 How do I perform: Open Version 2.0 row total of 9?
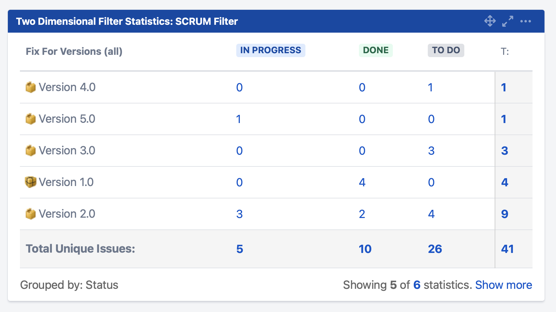504,214
